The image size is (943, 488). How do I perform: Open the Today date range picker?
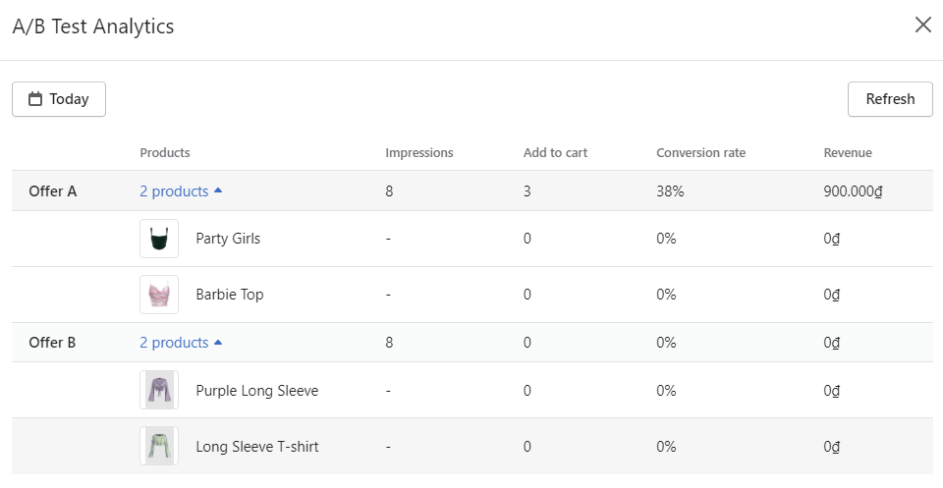(x=59, y=99)
